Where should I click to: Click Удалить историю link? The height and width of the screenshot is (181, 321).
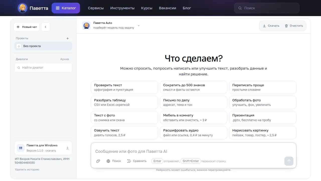27,169
